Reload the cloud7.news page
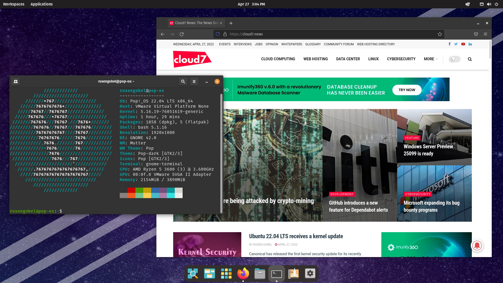Screen dimensions: 503x283 pos(182,34)
